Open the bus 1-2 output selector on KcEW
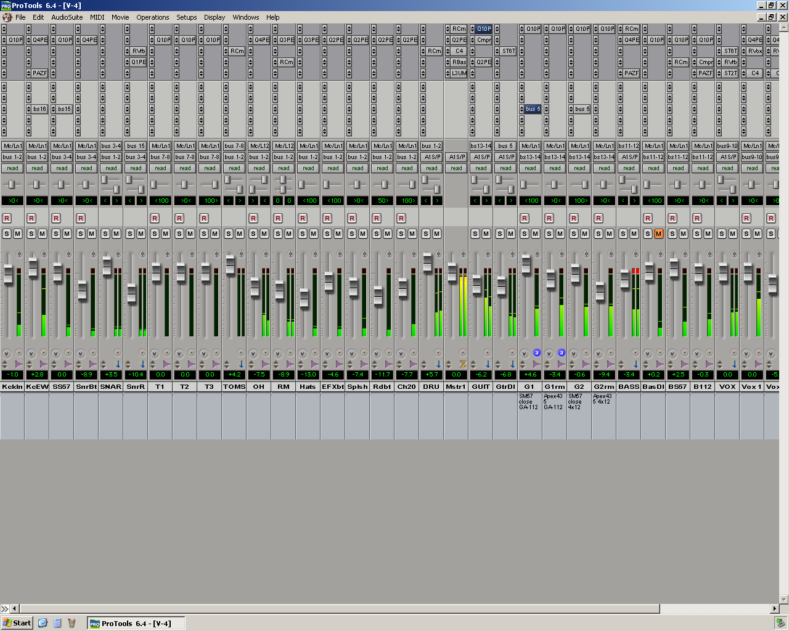The width and height of the screenshot is (789, 631). (x=37, y=157)
